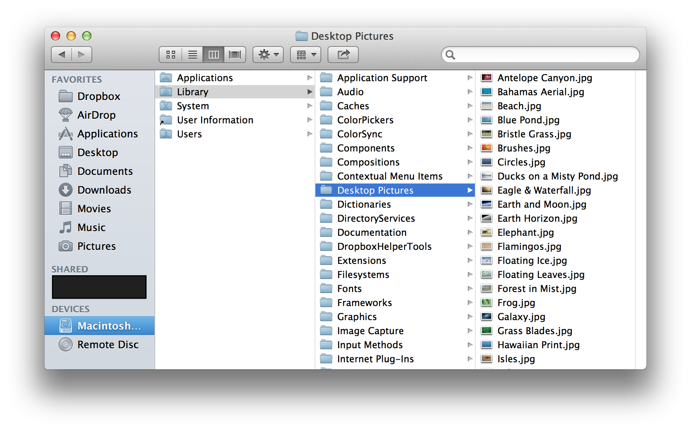The height and width of the screenshot is (431, 691).
Task: Select the User Information alias folder
Action: click(x=235, y=120)
